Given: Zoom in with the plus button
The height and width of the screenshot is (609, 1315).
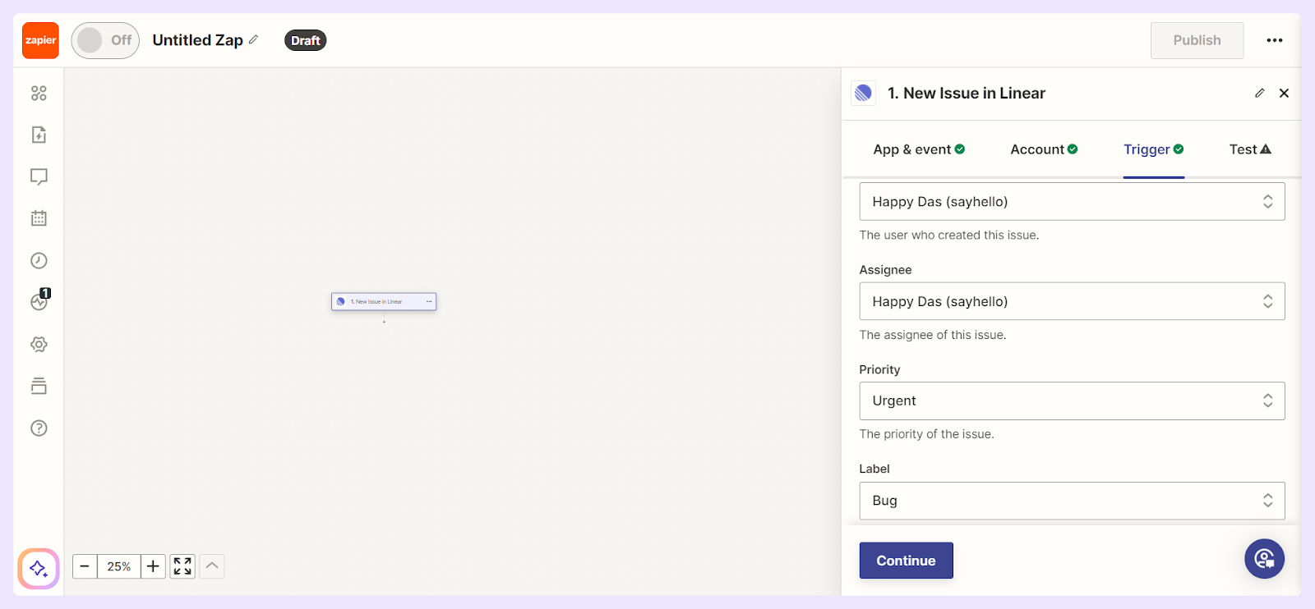Looking at the screenshot, I should coord(153,566).
